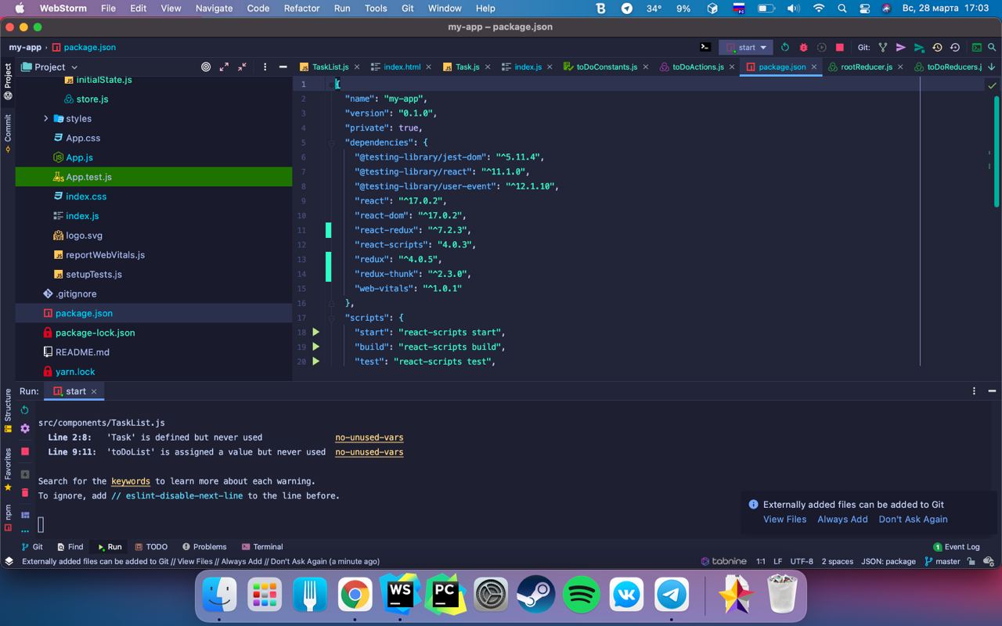
Task: Clear Run console with the trash icon
Action: pos(24,492)
